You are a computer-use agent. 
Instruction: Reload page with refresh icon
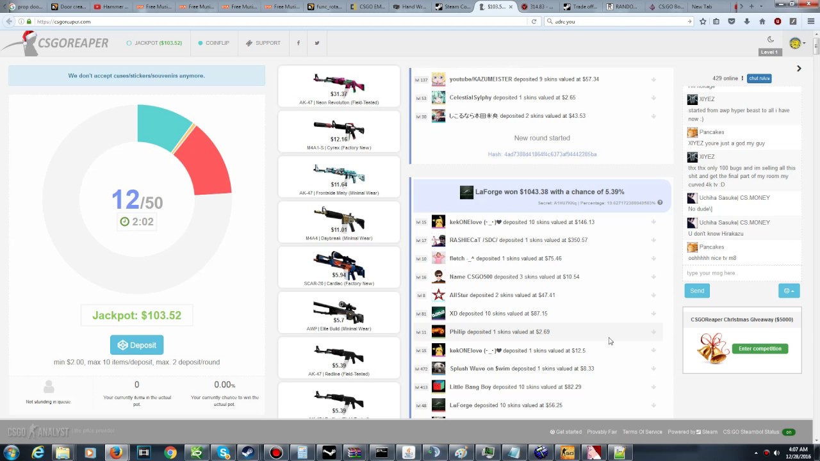(x=534, y=21)
